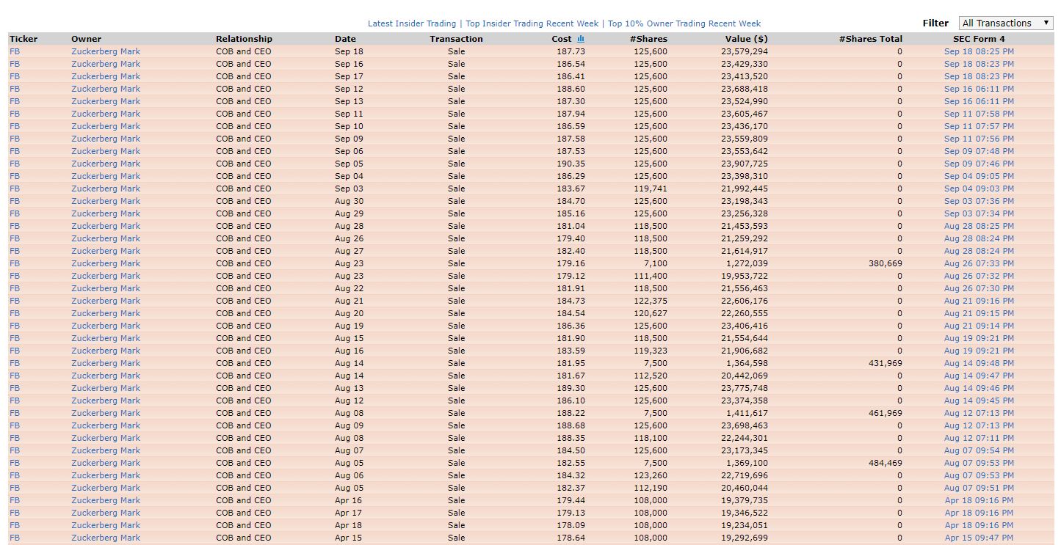Open SEC form Sep 11 07:58 PM
The height and width of the screenshot is (545, 1061).
(x=979, y=114)
